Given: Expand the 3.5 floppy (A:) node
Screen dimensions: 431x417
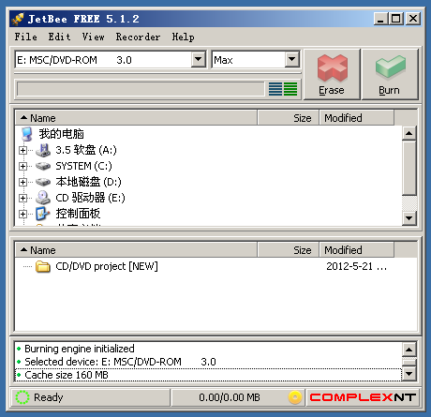Looking at the screenshot, I should point(22,150).
